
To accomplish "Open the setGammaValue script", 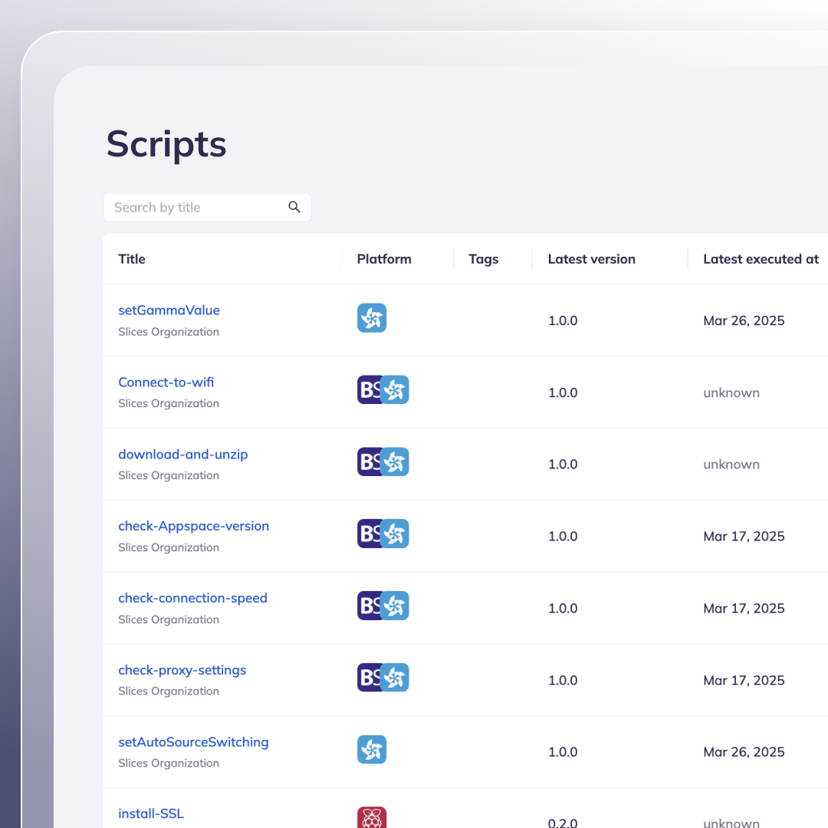I will [169, 310].
